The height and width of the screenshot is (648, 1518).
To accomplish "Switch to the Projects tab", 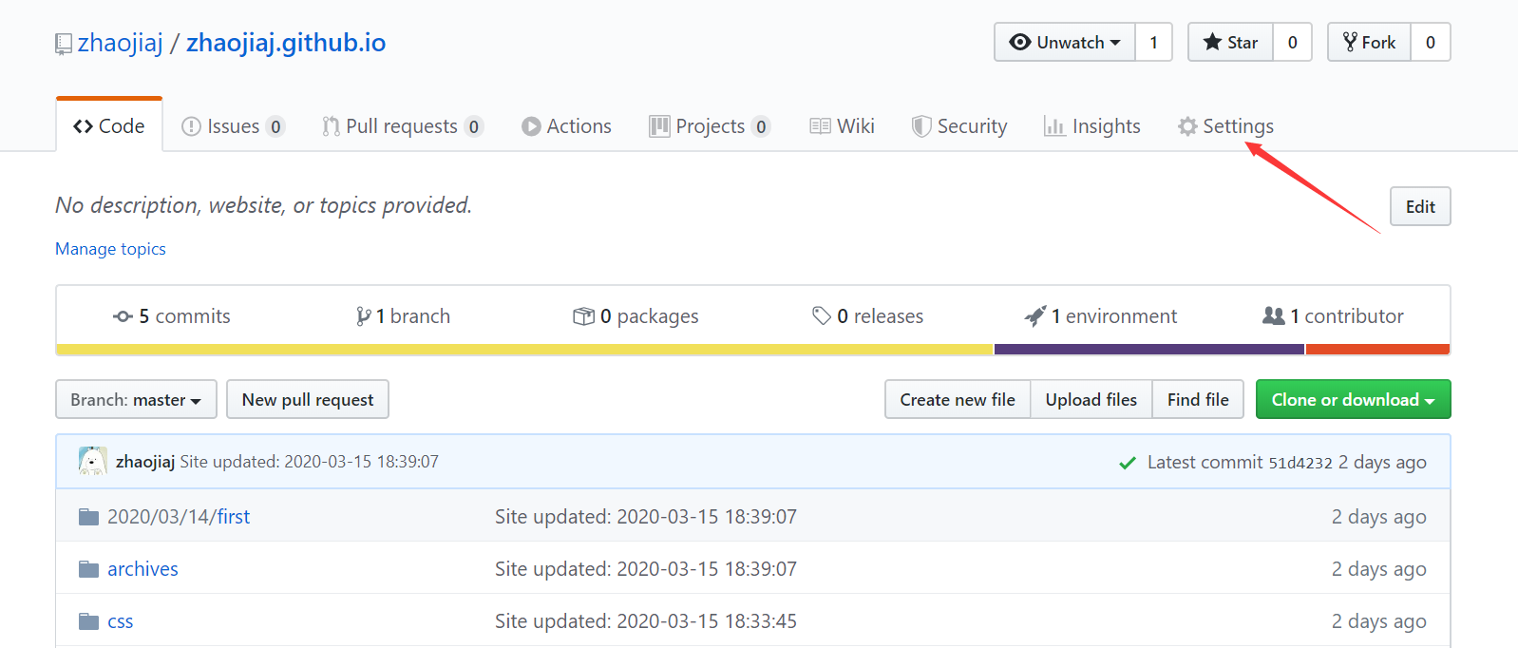I will (710, 126).
